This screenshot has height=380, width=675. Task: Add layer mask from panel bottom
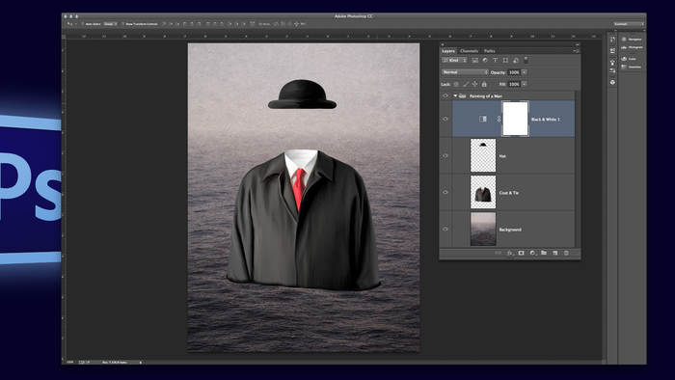522,253
